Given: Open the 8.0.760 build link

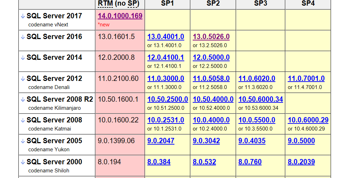Looking at the screenshot, I should point(250,161).
